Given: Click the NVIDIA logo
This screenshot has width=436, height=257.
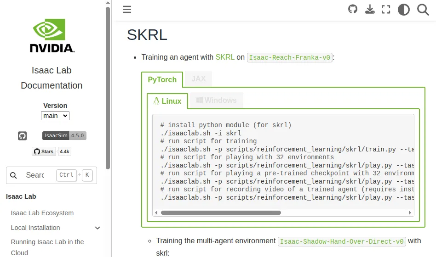Looking at the screenshot, I should pos(52,35).
